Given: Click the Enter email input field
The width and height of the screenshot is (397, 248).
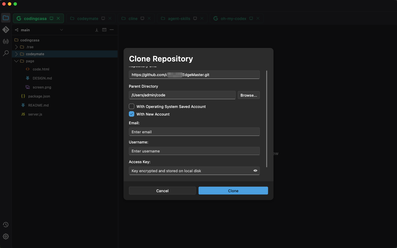Looking at the screenshot, I should (x=194, y=132).
